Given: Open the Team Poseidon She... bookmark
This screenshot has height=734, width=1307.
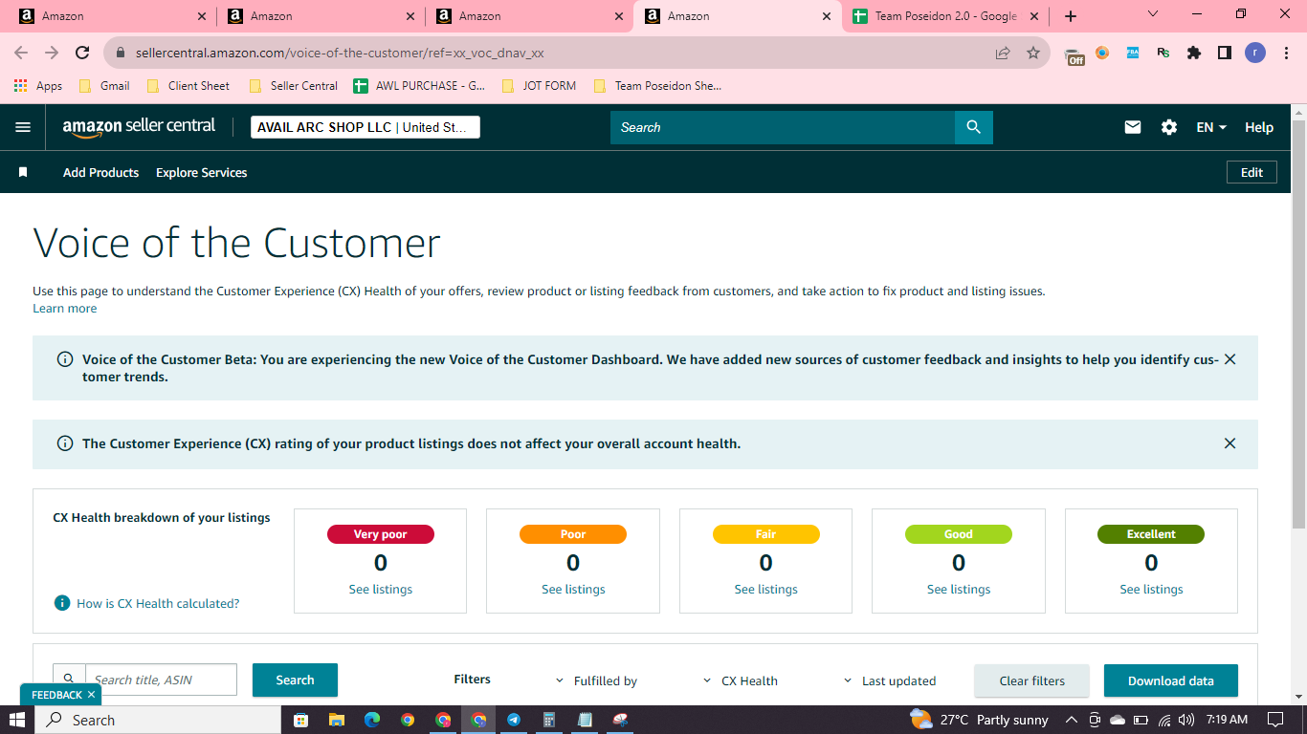Looking at the screenshot, I should (x=657, y=86).
